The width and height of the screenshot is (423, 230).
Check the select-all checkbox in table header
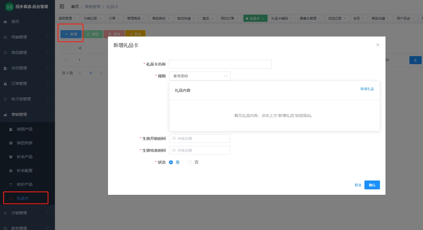[x=65, y=48]
